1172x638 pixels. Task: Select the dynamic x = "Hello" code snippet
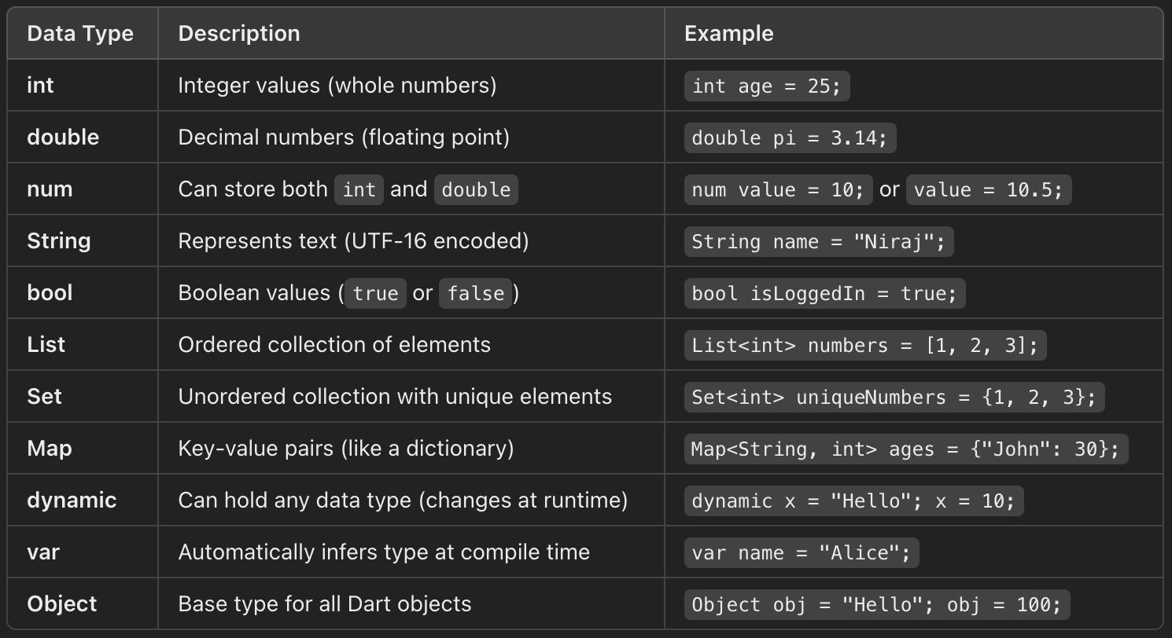point(853,500)
